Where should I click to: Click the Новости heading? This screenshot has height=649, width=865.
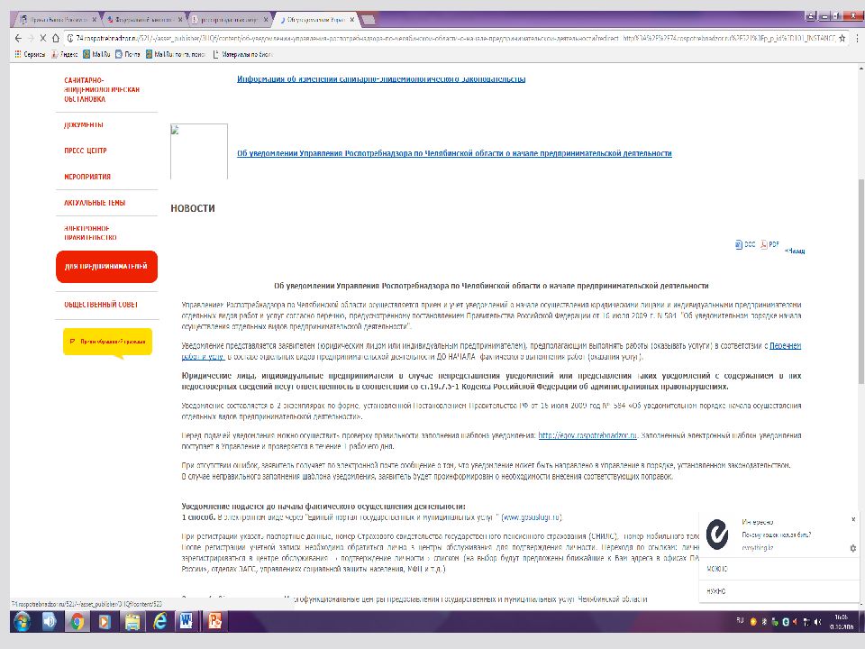[193, 208]
